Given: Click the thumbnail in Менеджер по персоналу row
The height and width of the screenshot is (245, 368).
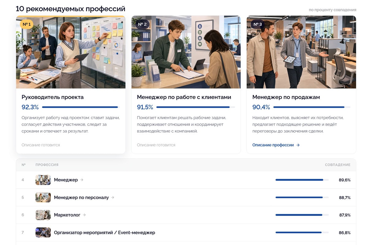Looking at the screenshot, I should 43,198.
